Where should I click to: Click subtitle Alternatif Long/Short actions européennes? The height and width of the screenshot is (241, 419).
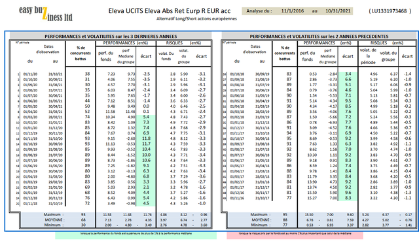(196, 19)
